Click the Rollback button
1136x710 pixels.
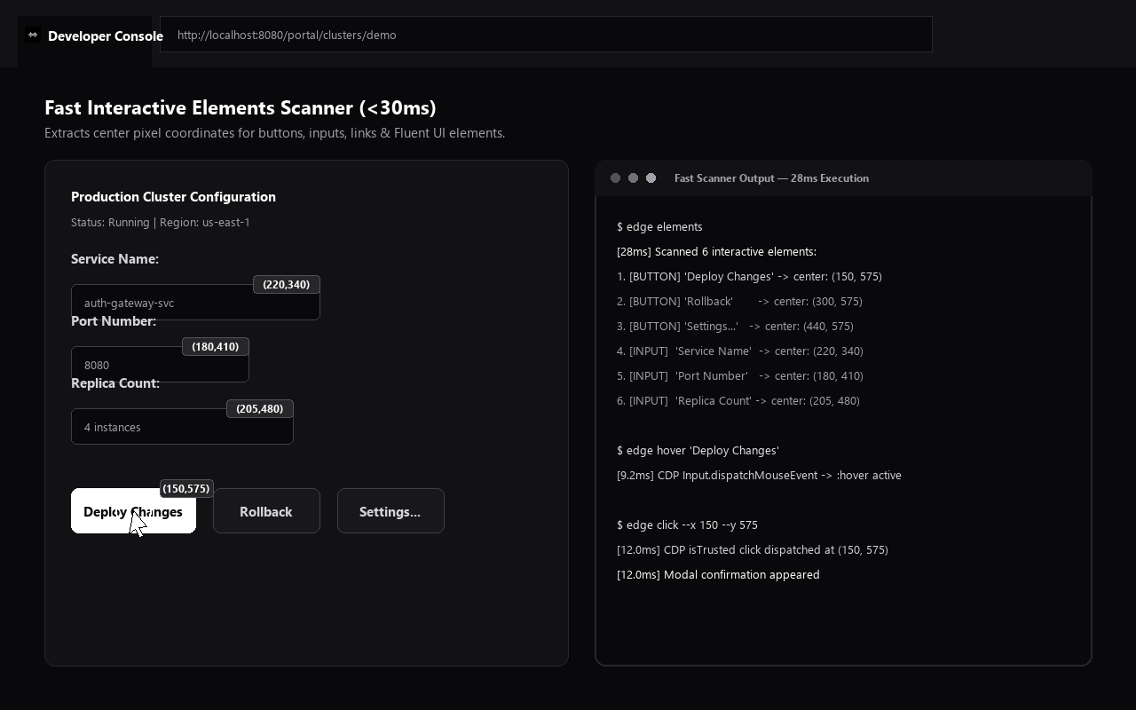tap(266, 511)
